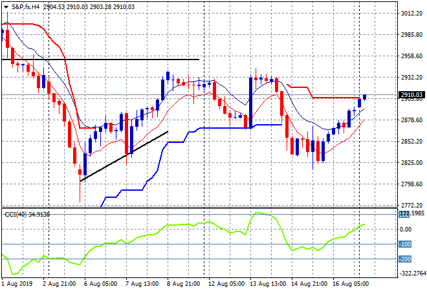427x291 pixels.
Task: Click the 2958.60 price axis label
Action: (x=411, y=56)
